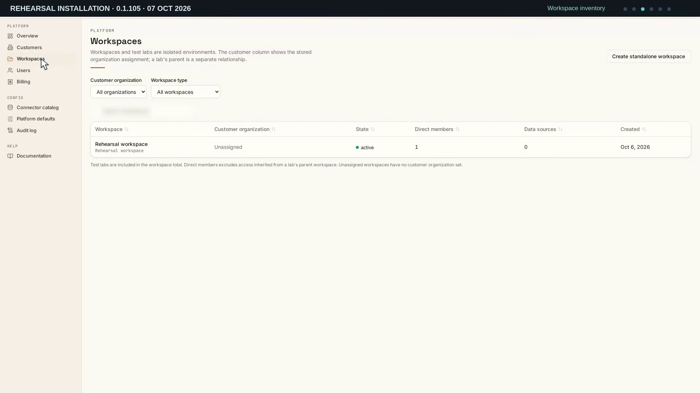Click the Audit log icon
This screenshot has height=393, width=700.
[x=10, y=131]
